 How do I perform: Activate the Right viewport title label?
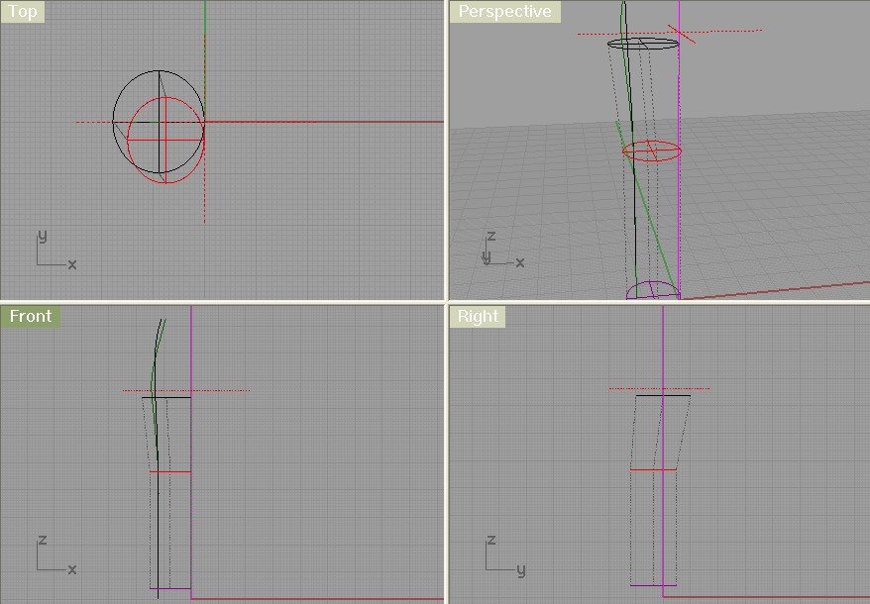478,316
